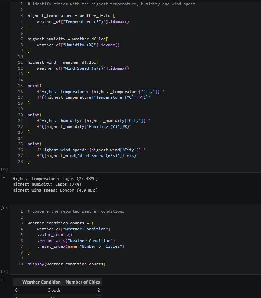Run the weather condition counts cell

3,208
